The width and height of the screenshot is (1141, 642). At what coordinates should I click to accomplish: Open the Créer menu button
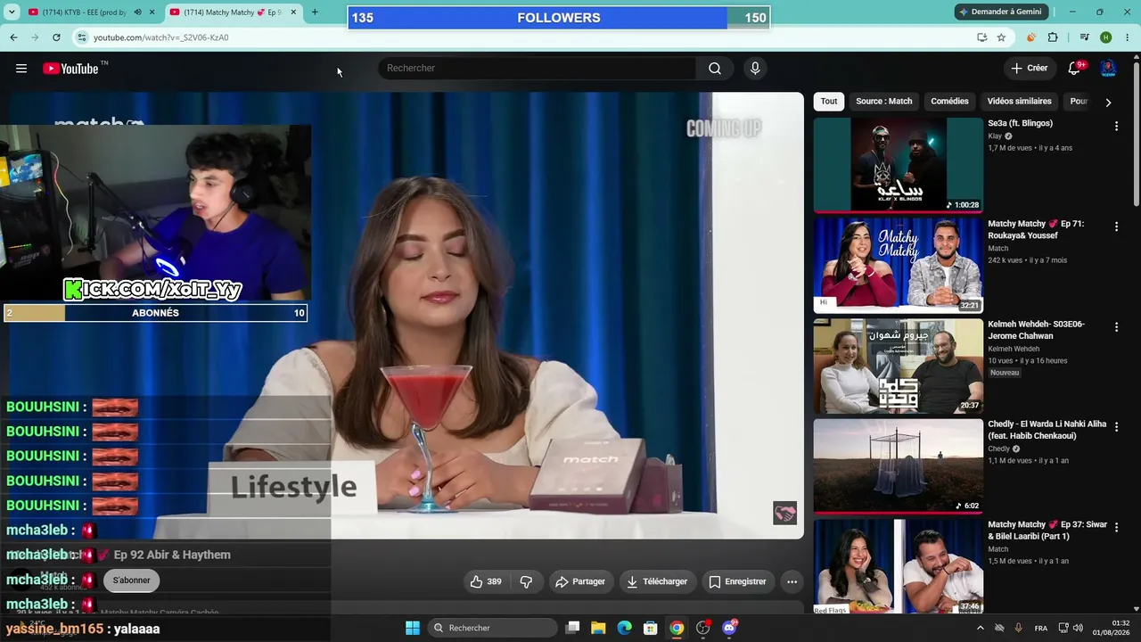pyautogui.click(x=1030, y=69)
